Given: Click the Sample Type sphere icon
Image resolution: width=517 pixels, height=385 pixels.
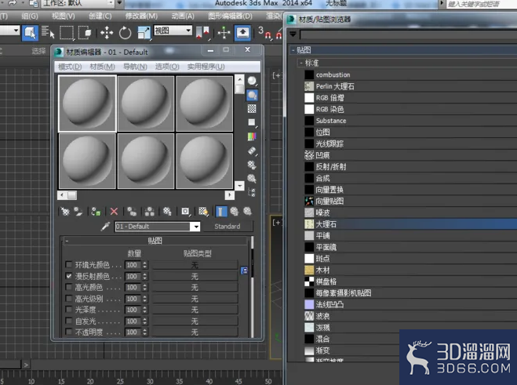Looking at the screenshot, I should click(x=252, y=81).
